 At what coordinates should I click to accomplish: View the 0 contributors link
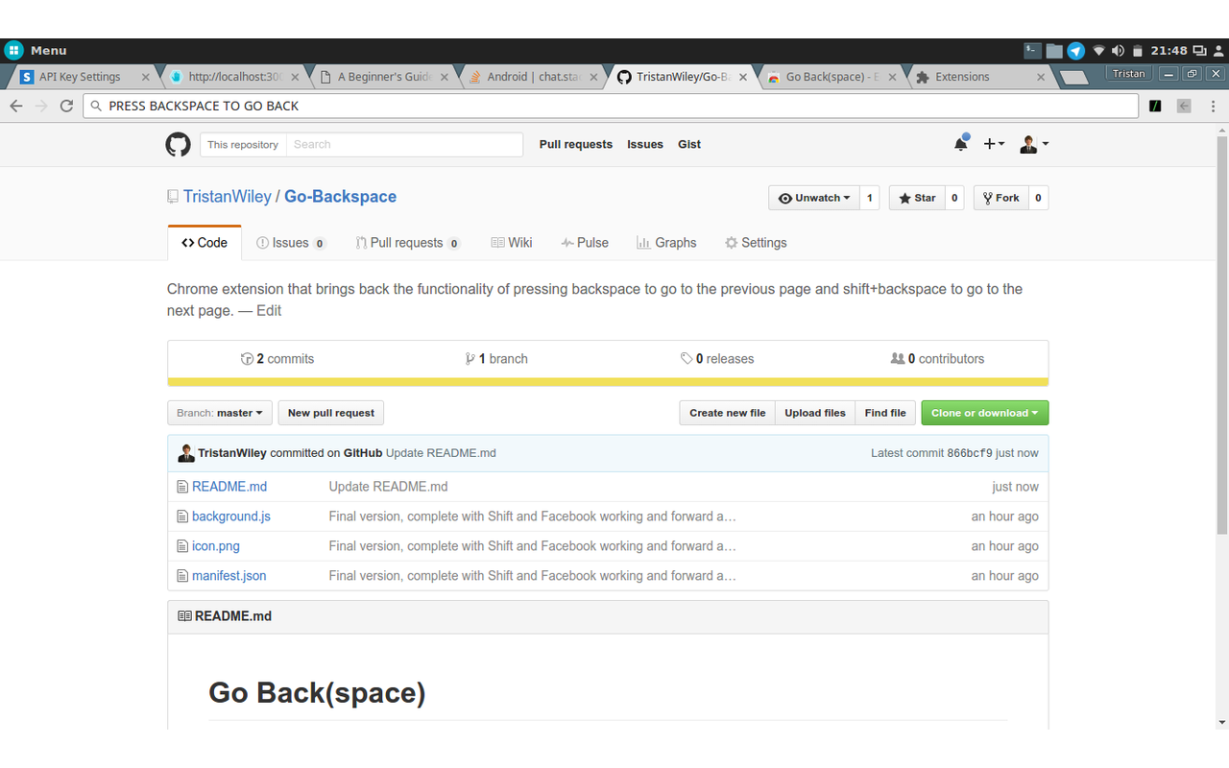coord(938,359)
